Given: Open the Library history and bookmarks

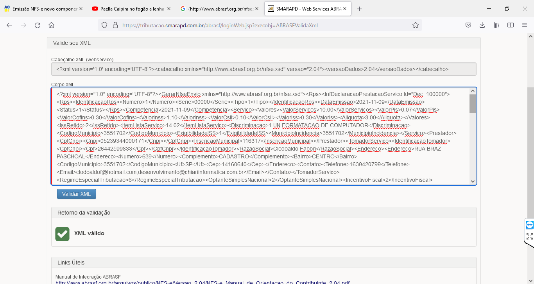Looking at the screenshot, I should click(x=496, y=25).
